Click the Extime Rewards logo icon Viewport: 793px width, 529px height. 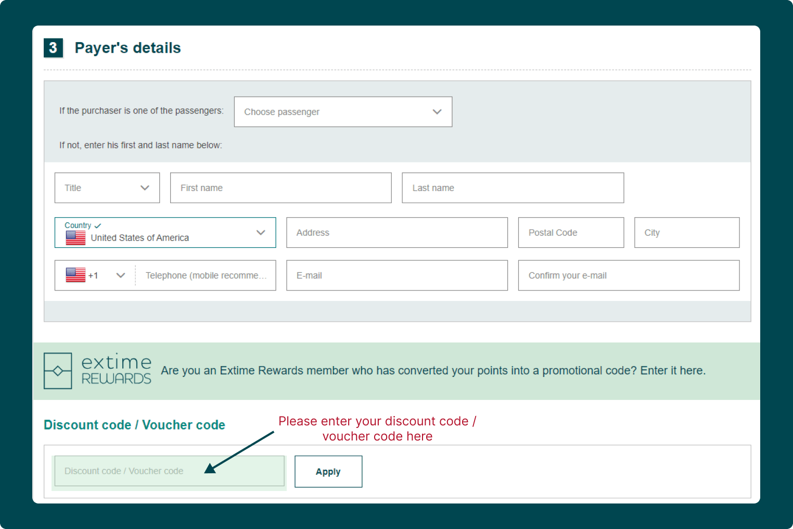pyautogui.click(x=58, y=371)
